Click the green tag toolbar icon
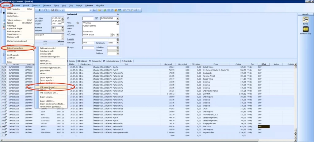Viewport: 314px width, 142px height. (105, 10)
